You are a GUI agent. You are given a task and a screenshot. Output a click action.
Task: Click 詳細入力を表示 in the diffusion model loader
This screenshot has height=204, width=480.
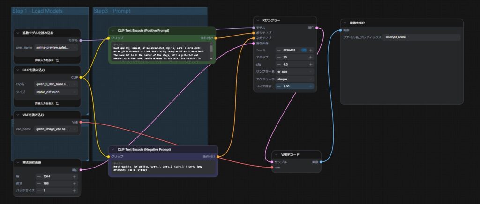[47, 60]
